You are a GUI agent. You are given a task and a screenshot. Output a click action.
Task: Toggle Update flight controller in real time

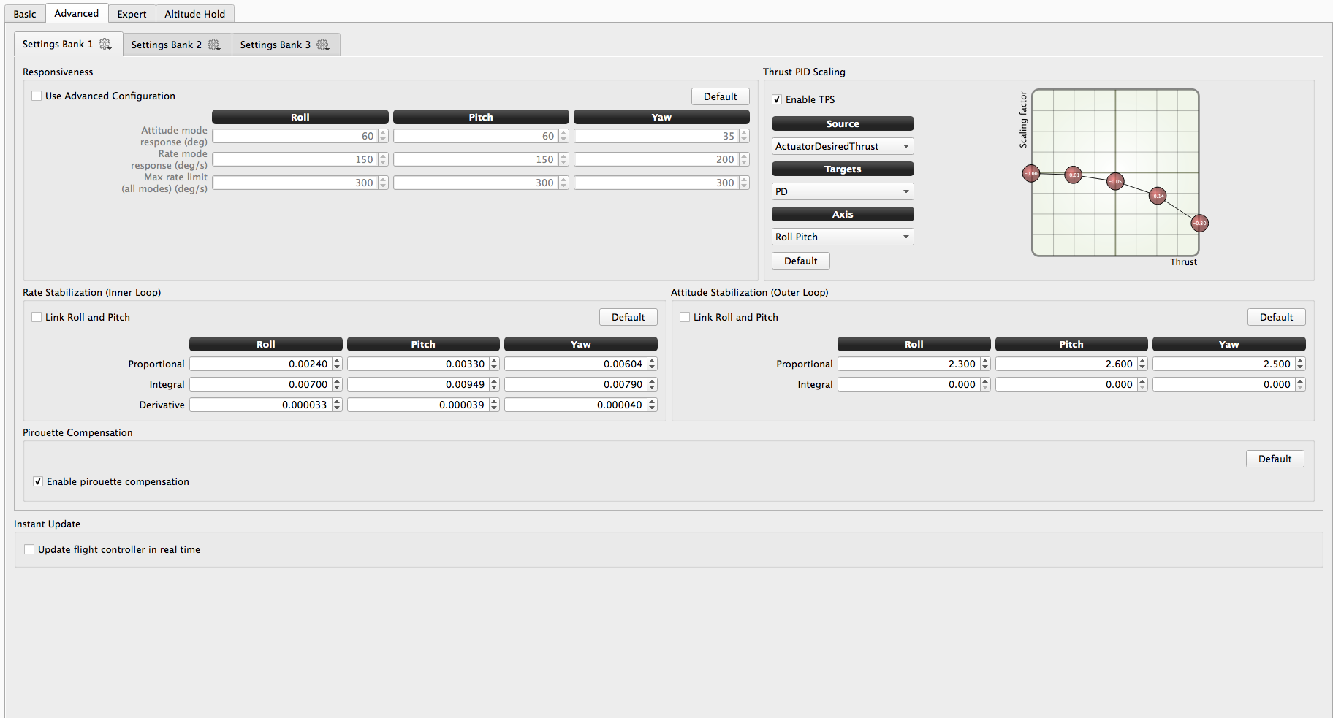coord(29,549)
